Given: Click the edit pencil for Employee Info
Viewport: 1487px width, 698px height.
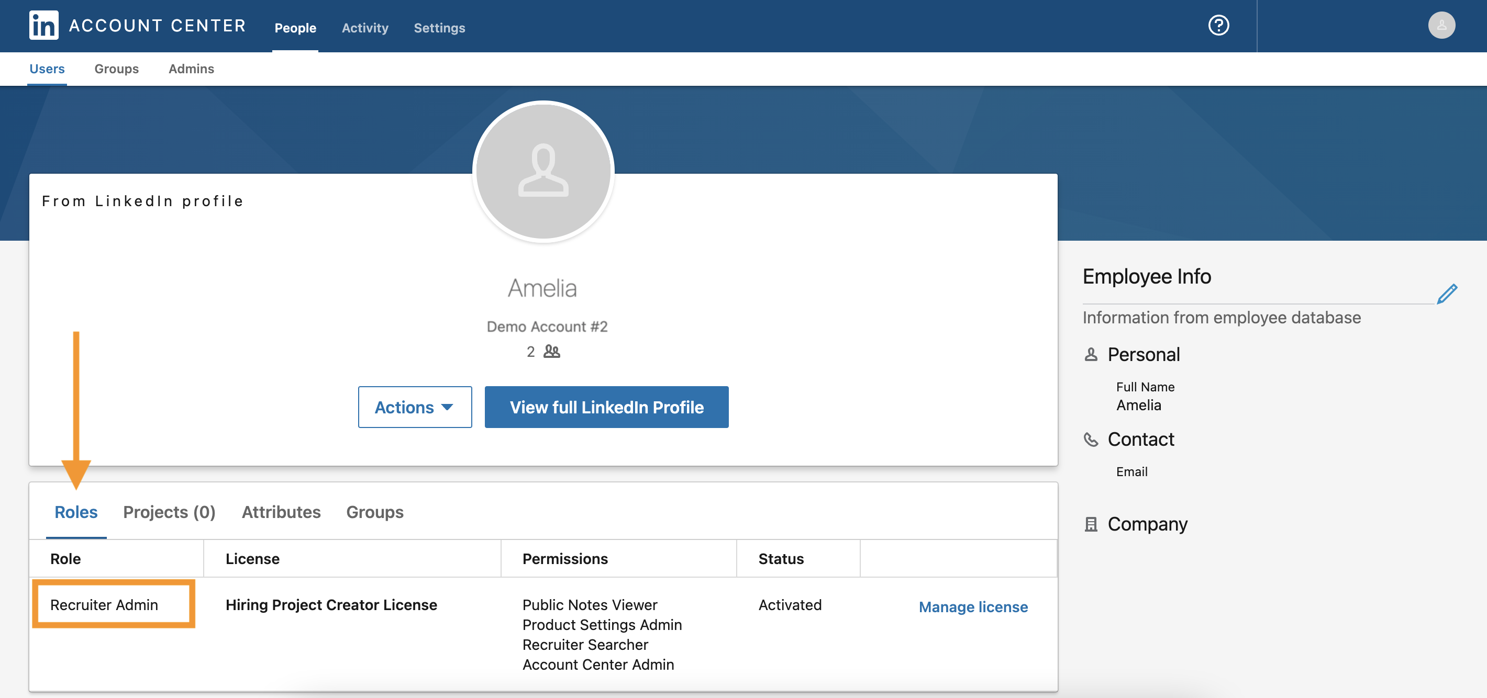Looking at the screenshot, I should point(1447,294).
